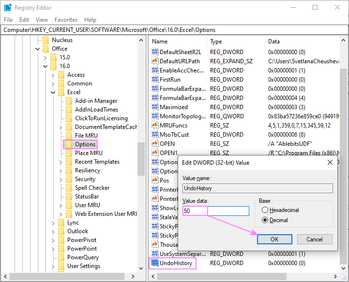Click the PowerPivot folder icon
The image size is (349, 282).
point(61,240)
